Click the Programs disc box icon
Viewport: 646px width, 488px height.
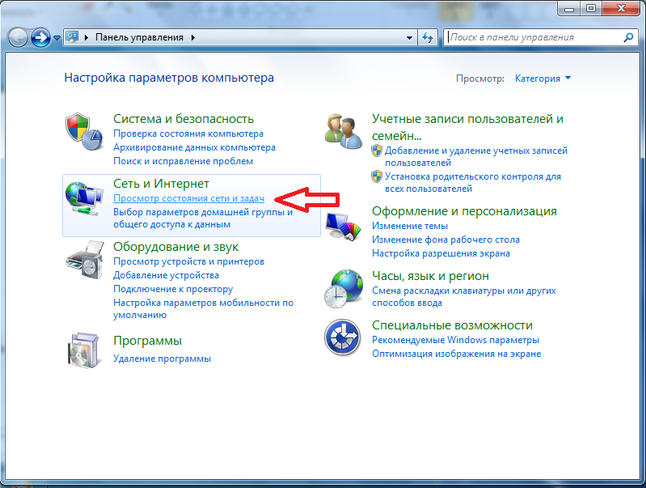point(85,349)
